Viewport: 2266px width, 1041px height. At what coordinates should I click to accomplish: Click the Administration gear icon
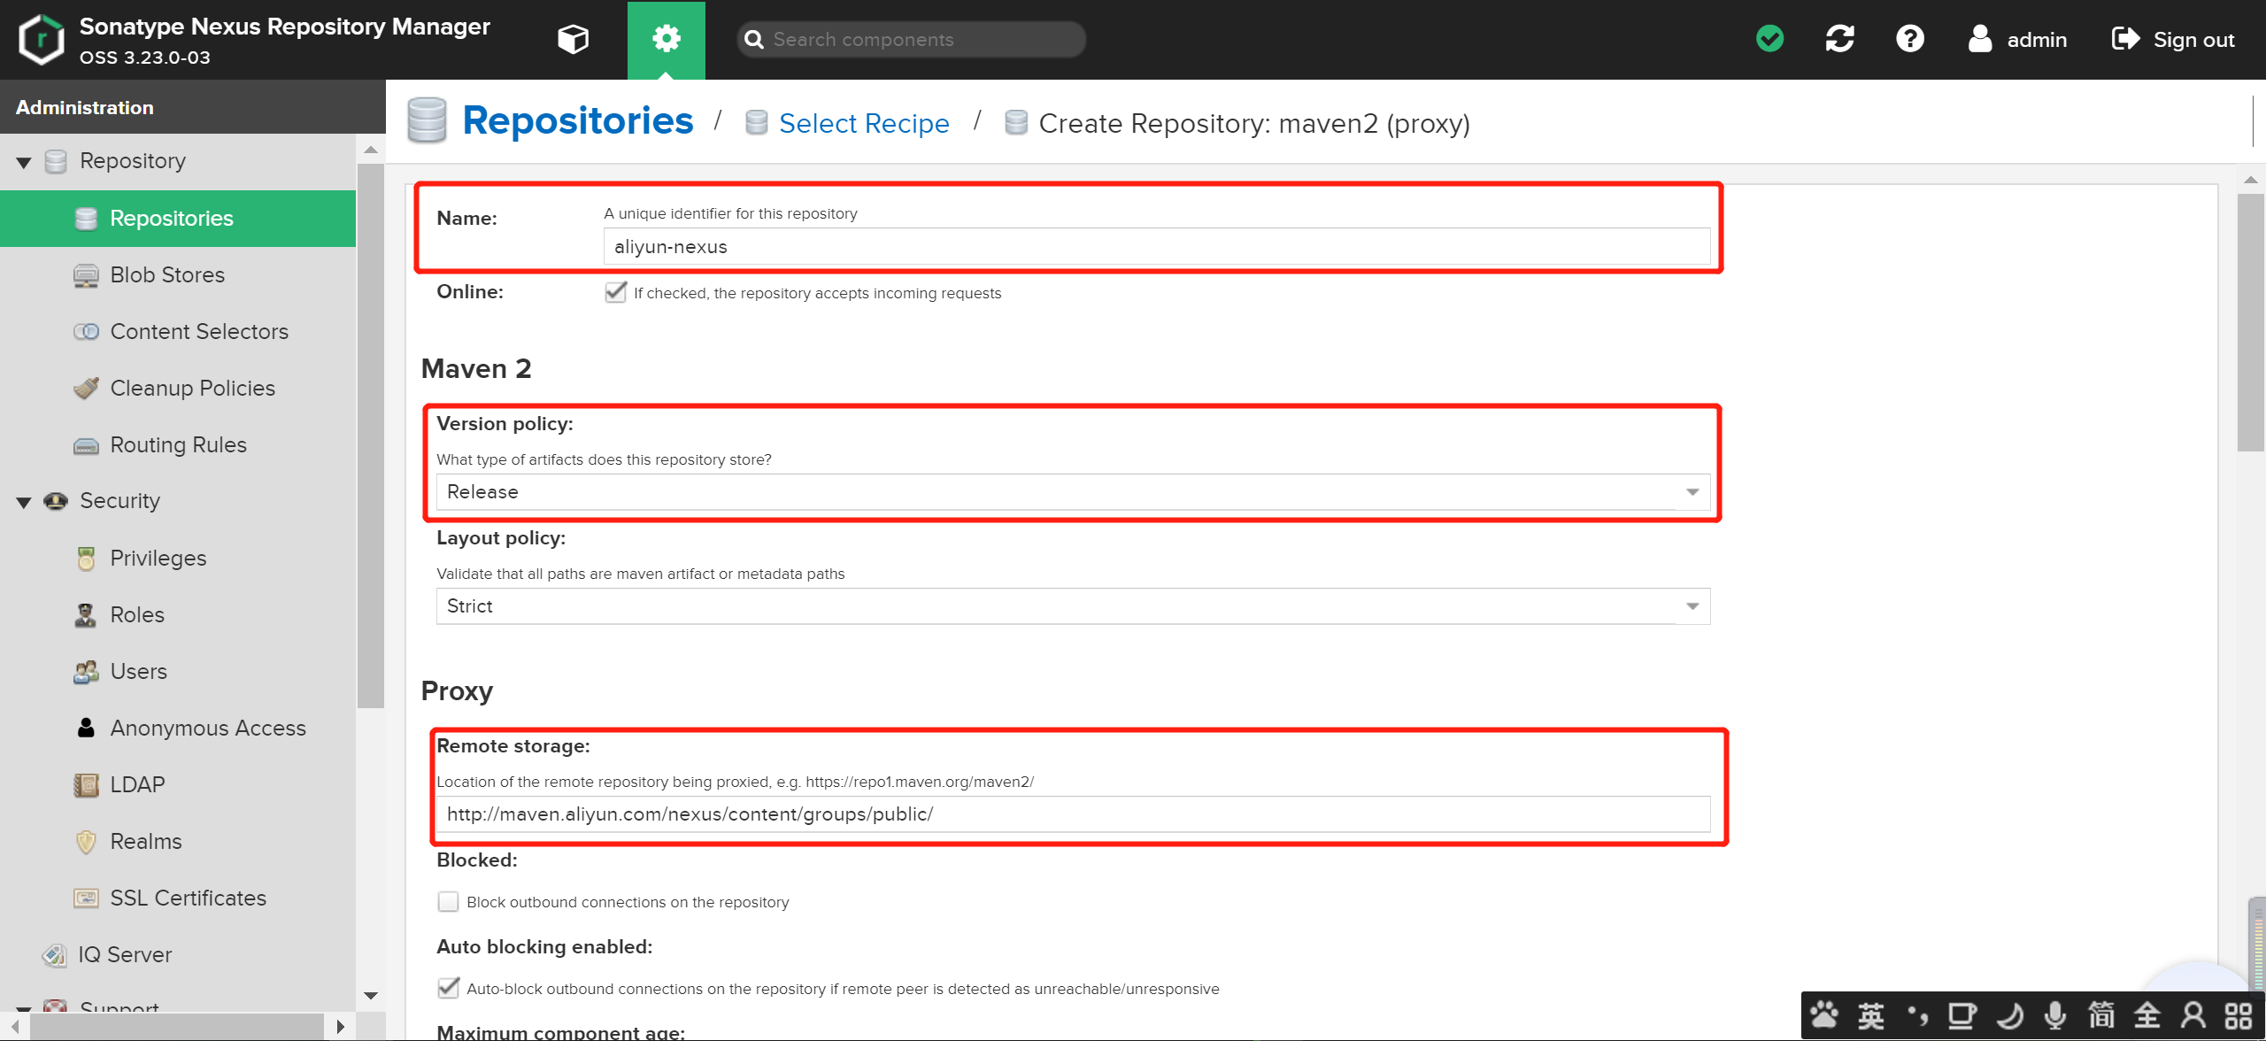666,39
